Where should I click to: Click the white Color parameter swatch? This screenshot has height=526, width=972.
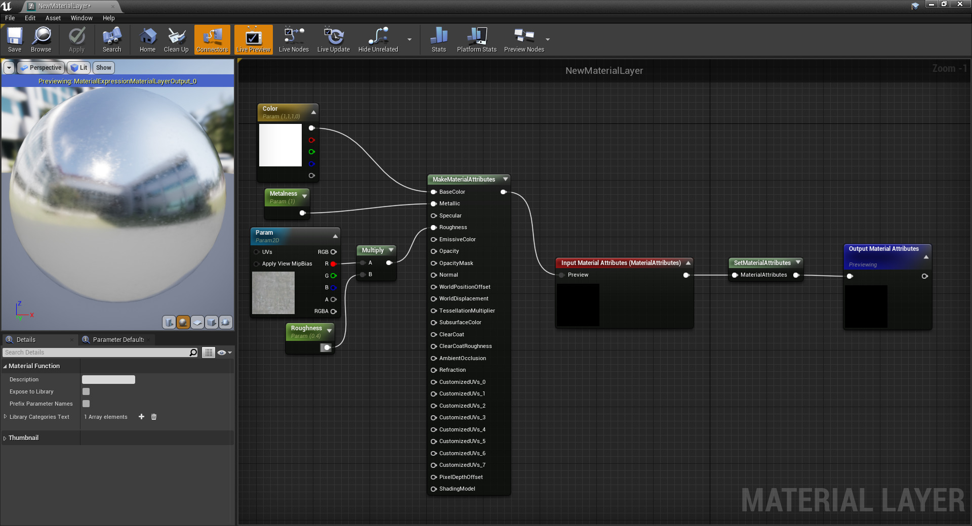pyautogui.click(x=280, y=145)
